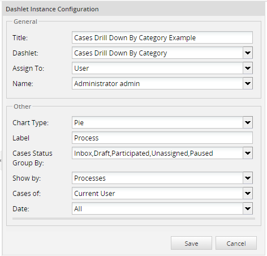Screen dimensions: 267x256
Task: Expand the Date dropdown arrow
Action: 248,208
